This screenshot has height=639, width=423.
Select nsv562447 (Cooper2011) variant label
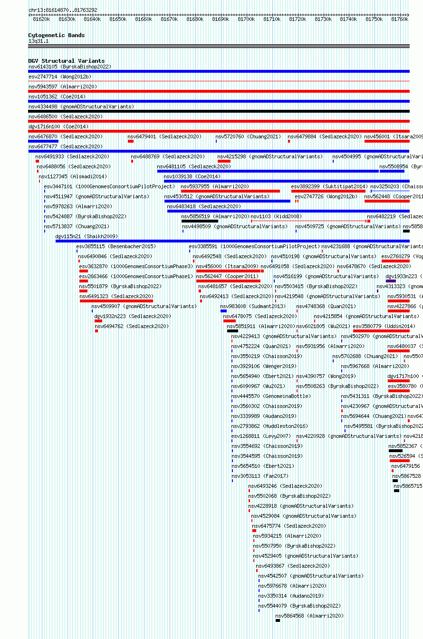227,276
